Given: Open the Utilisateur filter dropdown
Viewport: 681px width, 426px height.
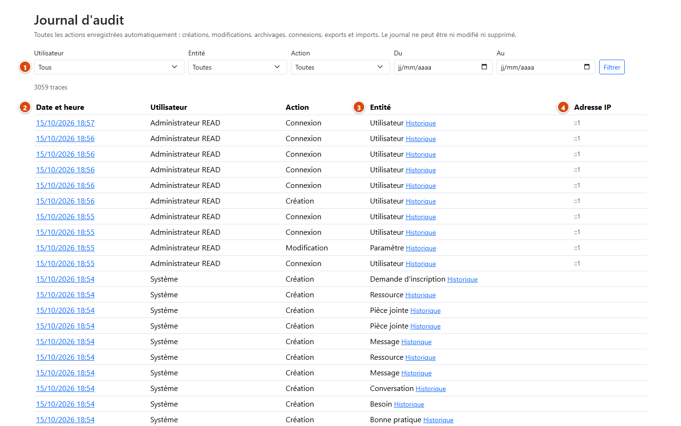Looking at the screenshot, I should pos(109,67).
